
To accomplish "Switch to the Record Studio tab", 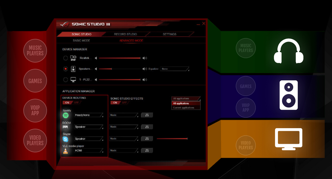I will click(125, 34).
